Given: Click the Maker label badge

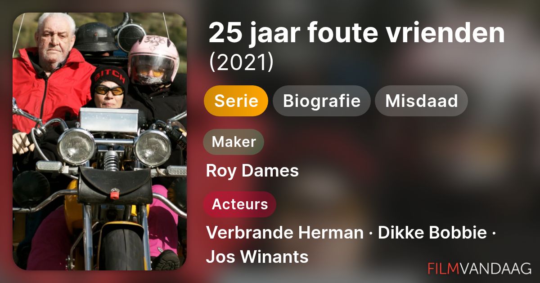Looking at the screenshot, I should pyautogui.click(x=234, y=142).
